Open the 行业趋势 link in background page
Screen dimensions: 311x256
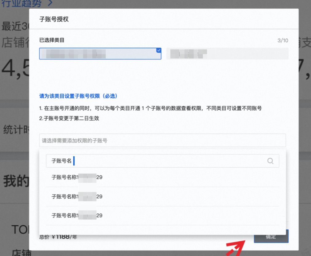[27, 3]
